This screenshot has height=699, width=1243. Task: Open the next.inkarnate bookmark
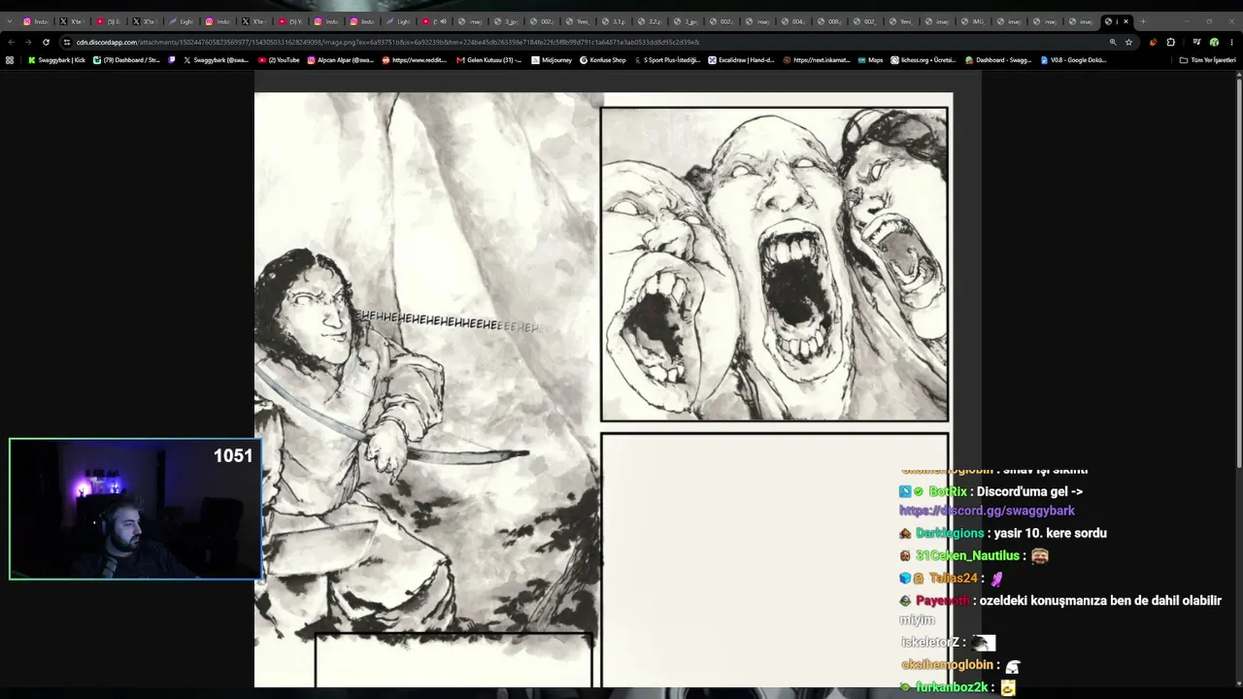[x=816, y=60]
